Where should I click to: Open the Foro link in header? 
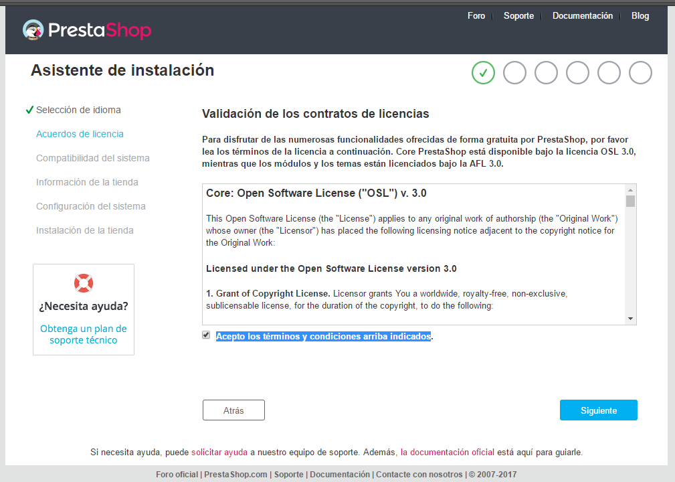click(x=476, y=16)
